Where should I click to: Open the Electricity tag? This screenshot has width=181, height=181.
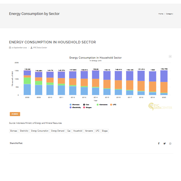tap(24, 131)
